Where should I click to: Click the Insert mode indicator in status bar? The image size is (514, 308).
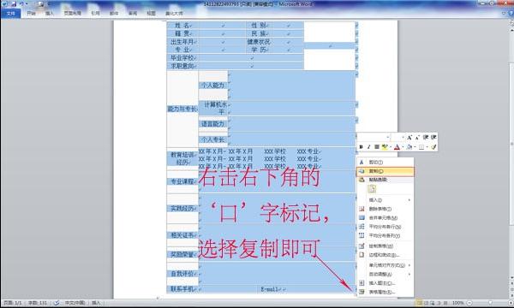[96, 303]
